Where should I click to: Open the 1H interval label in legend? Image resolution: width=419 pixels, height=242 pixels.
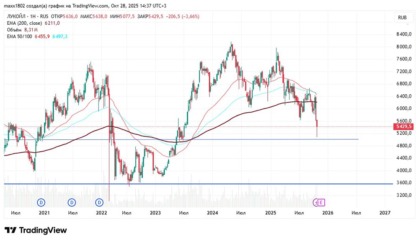[33, 16]
